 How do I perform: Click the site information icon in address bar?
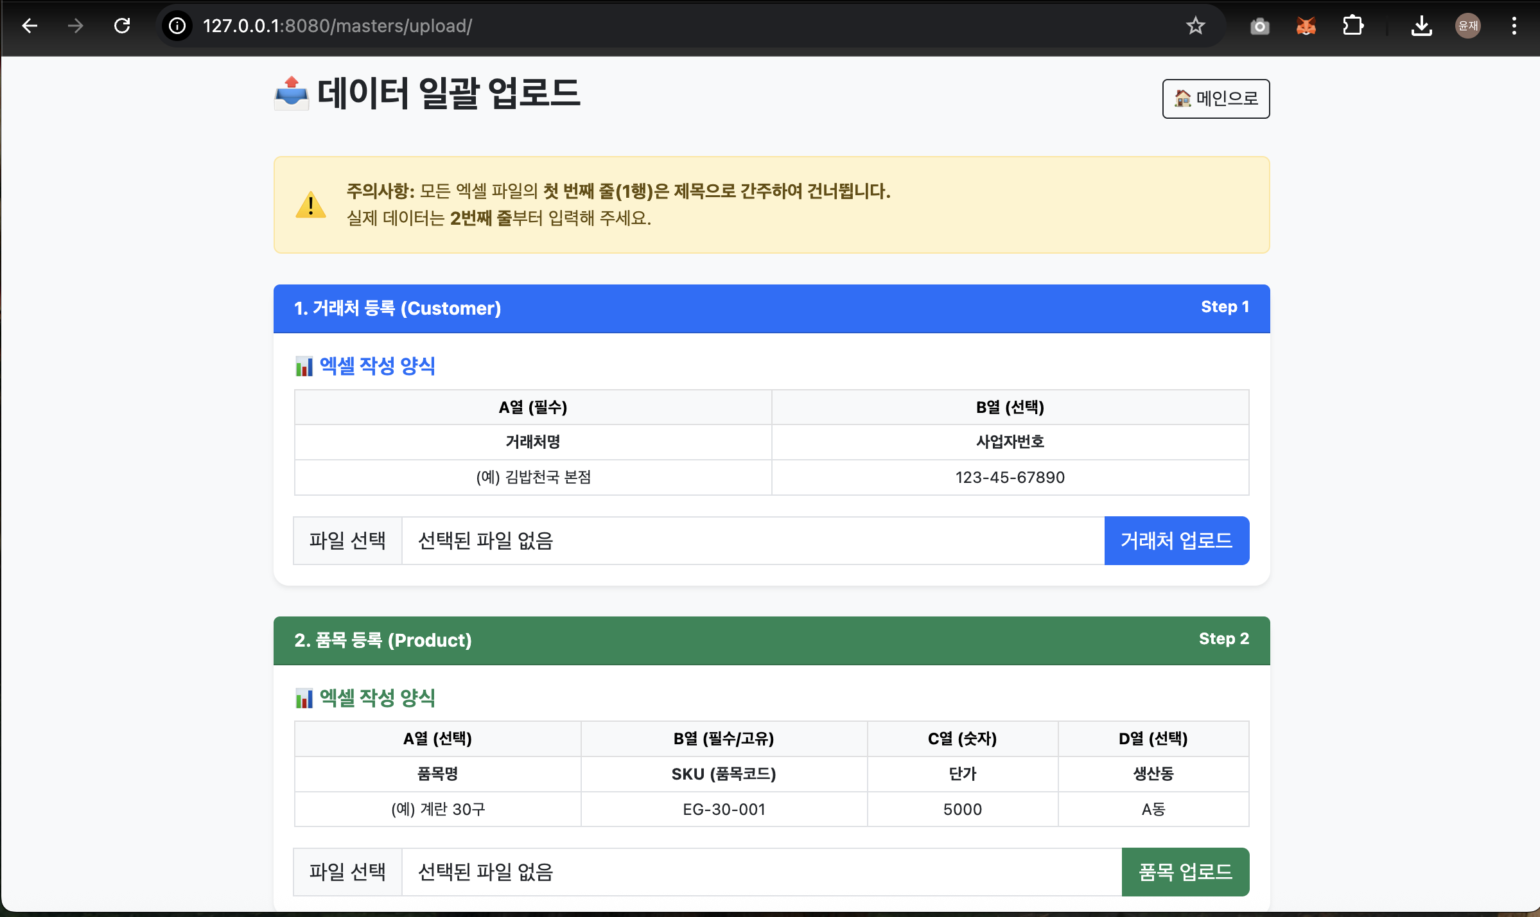177,26
